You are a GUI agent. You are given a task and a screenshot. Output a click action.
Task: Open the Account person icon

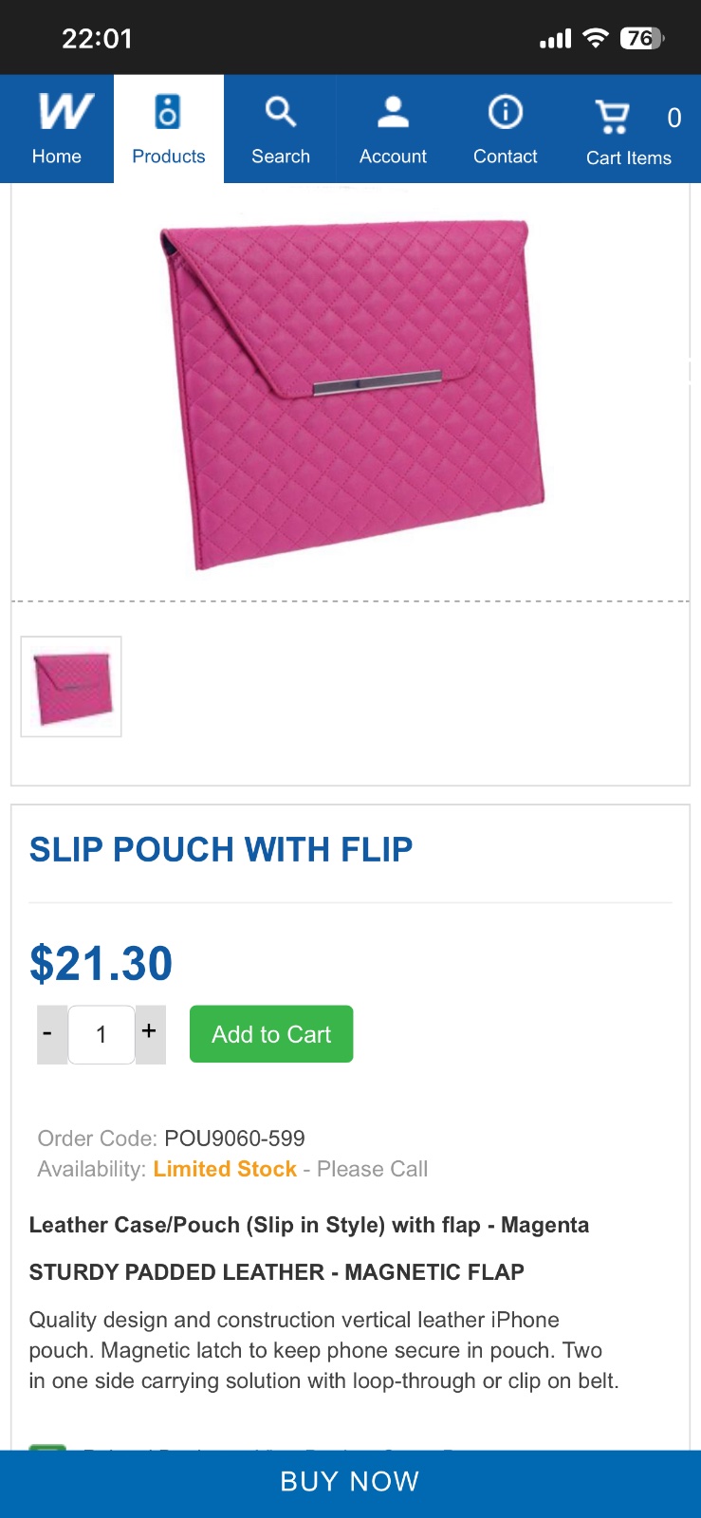pos(393,112)
